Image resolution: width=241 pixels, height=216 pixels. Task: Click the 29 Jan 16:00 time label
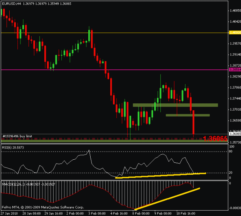54,214
